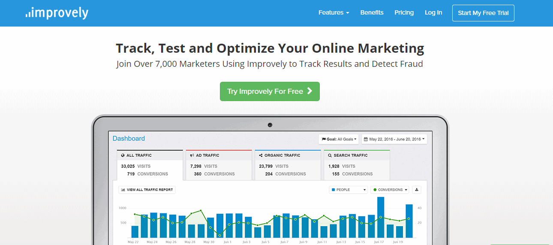The image size is (553, 245).
Task: Click the 33,025 visits value
Action: point(128,166)
